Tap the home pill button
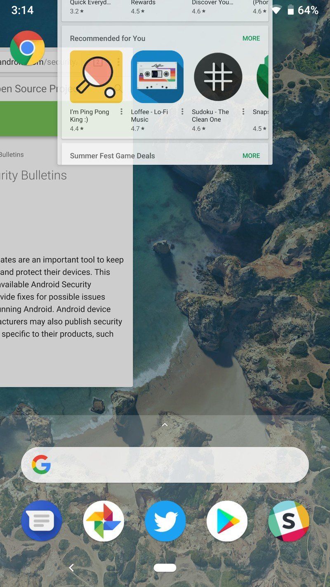 pos(165,568)
